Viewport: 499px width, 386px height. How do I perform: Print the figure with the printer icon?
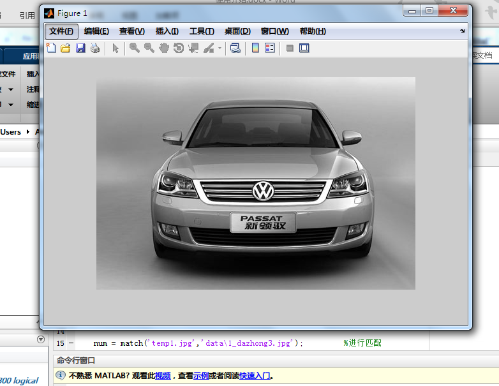95,48
